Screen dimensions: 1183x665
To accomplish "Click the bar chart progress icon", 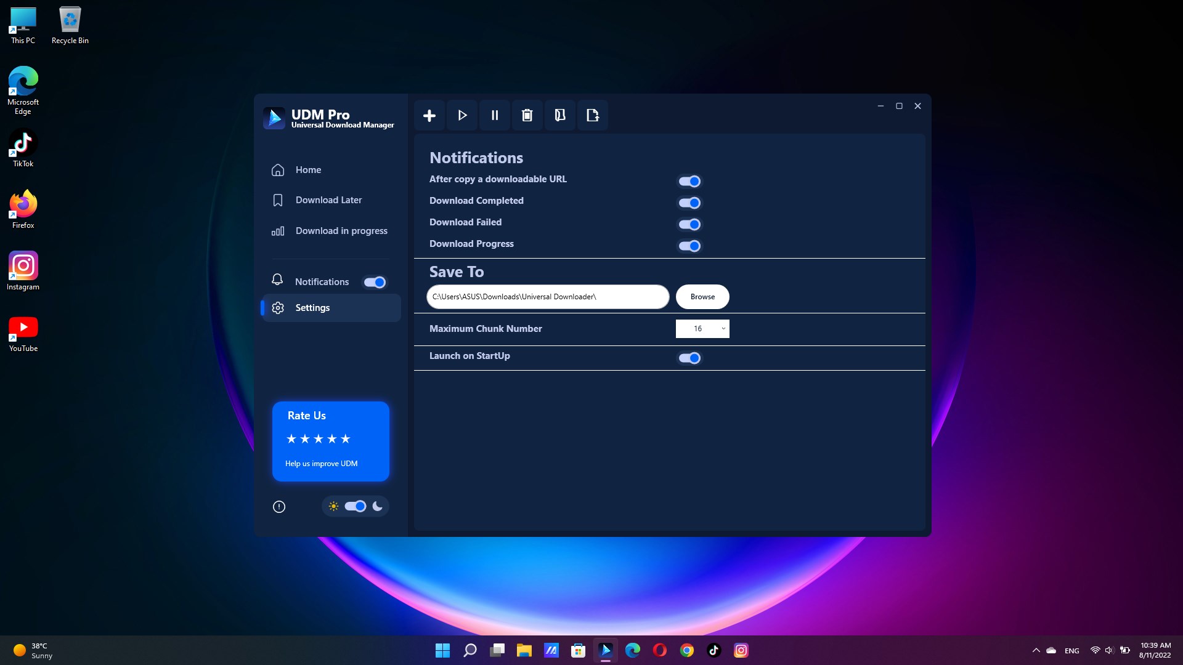I will tap(278, 231).
